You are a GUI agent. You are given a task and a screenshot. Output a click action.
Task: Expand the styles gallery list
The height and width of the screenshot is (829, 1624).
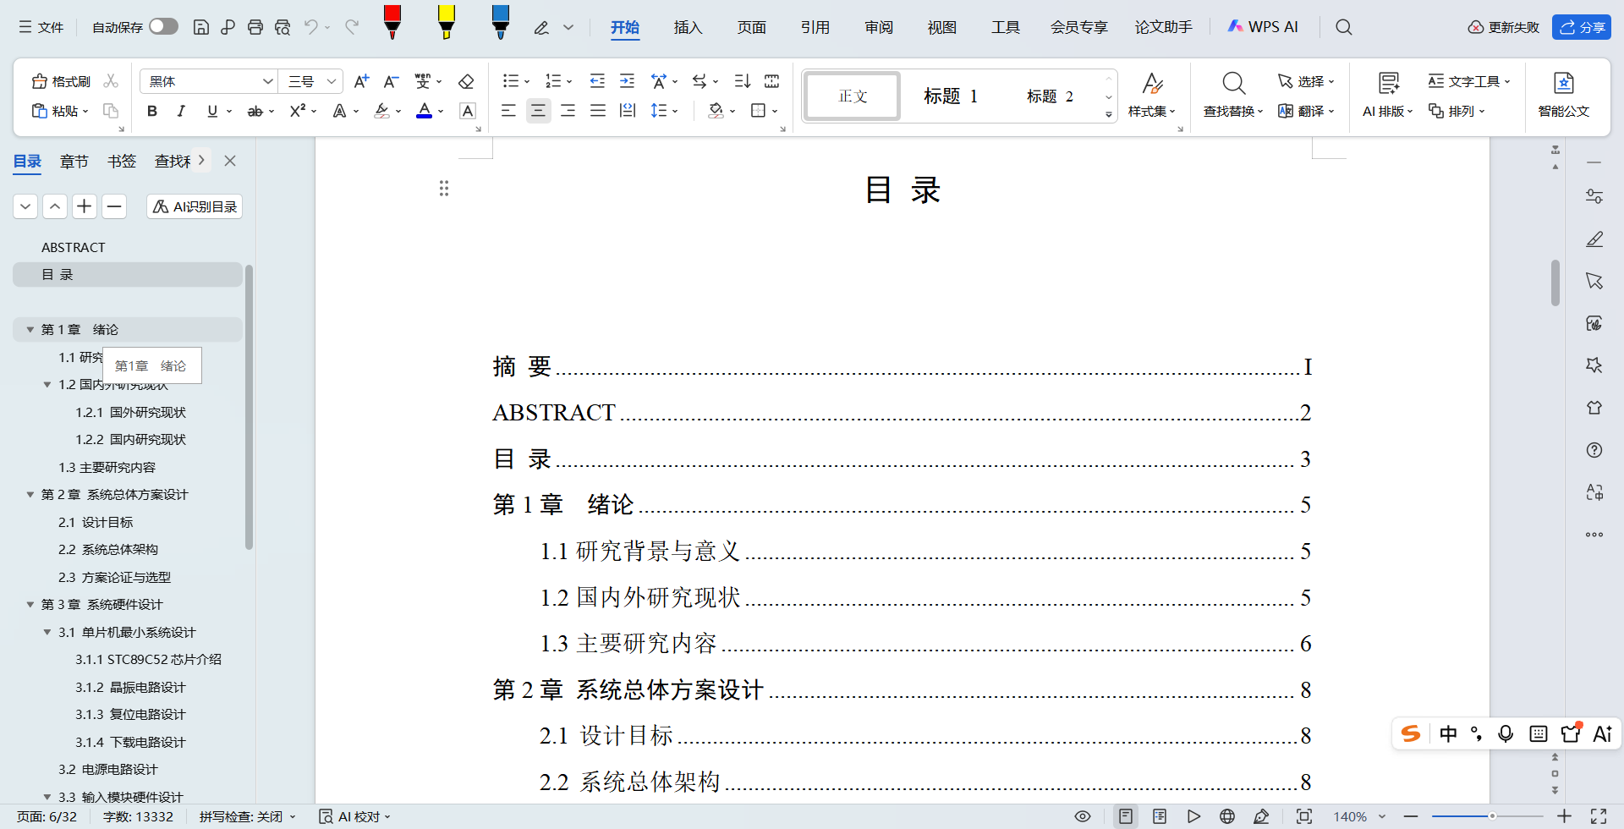1109,114
